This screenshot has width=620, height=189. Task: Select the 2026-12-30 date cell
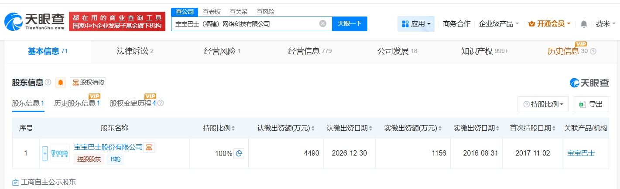349,153
